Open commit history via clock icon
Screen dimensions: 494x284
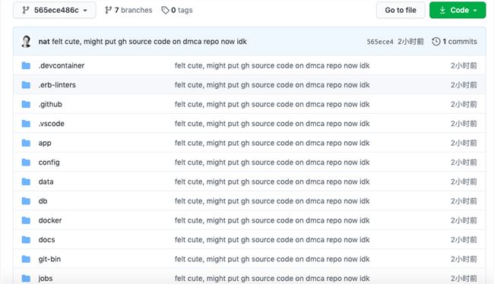tap(436, 41)
